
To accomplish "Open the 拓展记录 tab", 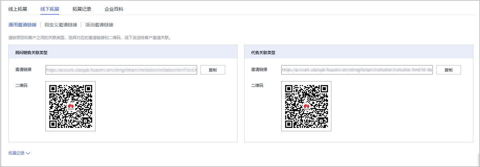I will (82, 9).
